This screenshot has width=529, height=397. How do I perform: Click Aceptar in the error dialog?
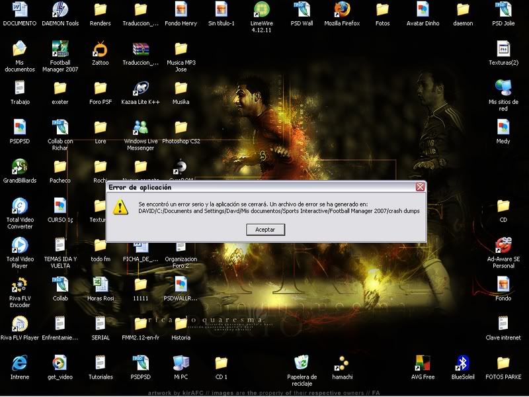point(265,230)
